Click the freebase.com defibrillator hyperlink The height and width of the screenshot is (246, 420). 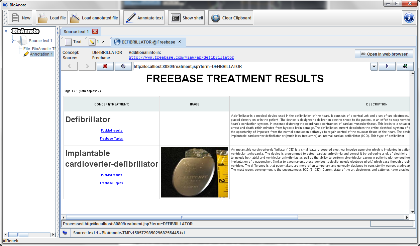[x=181, y=58]
